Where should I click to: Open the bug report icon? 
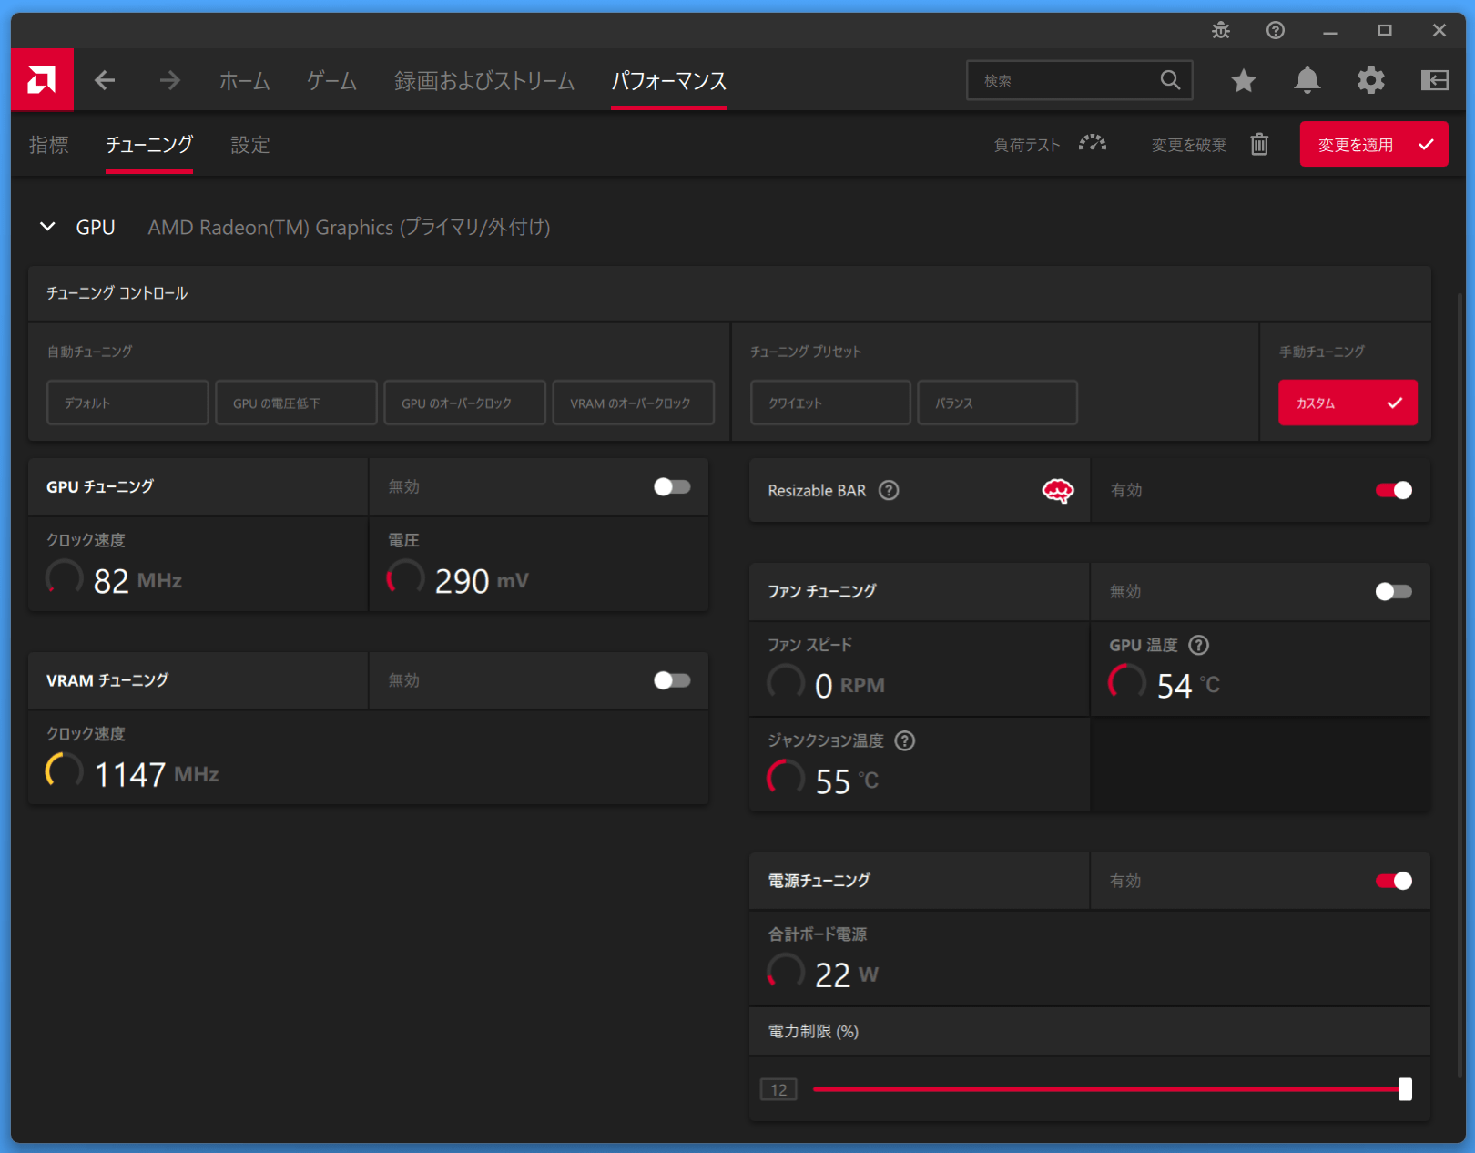click(x=1221, y=31)
